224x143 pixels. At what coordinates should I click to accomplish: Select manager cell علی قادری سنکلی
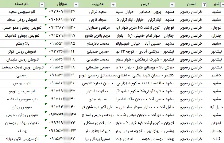98,123
